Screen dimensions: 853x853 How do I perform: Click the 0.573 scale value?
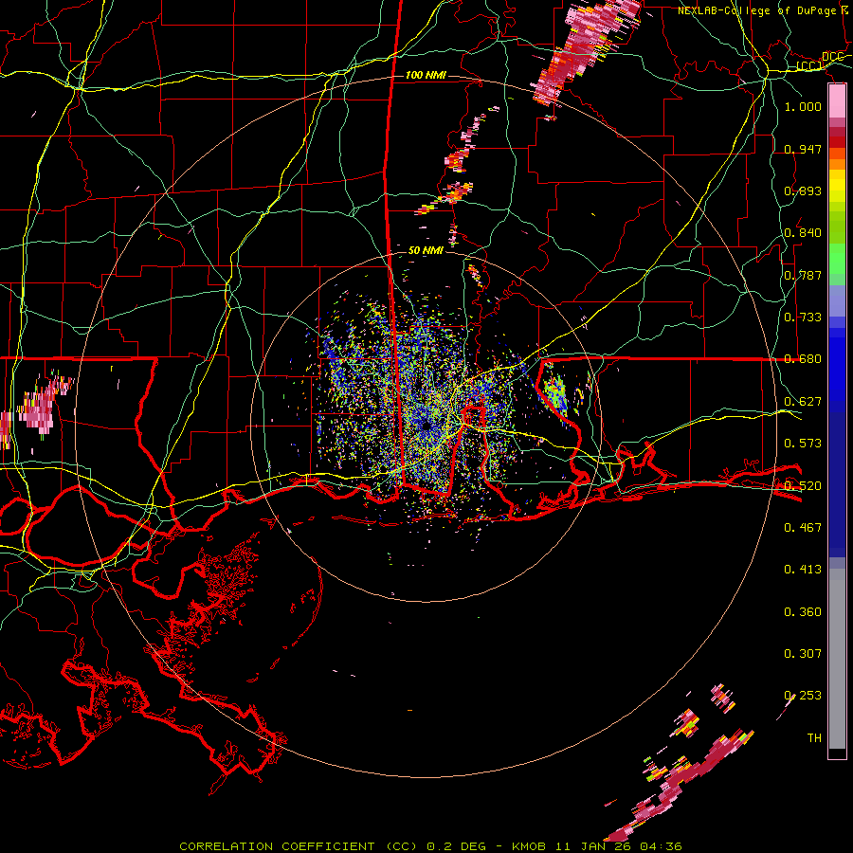803,444
